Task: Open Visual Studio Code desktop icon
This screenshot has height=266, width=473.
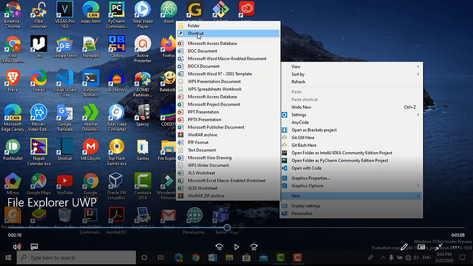Action: [x=65, y=83]
